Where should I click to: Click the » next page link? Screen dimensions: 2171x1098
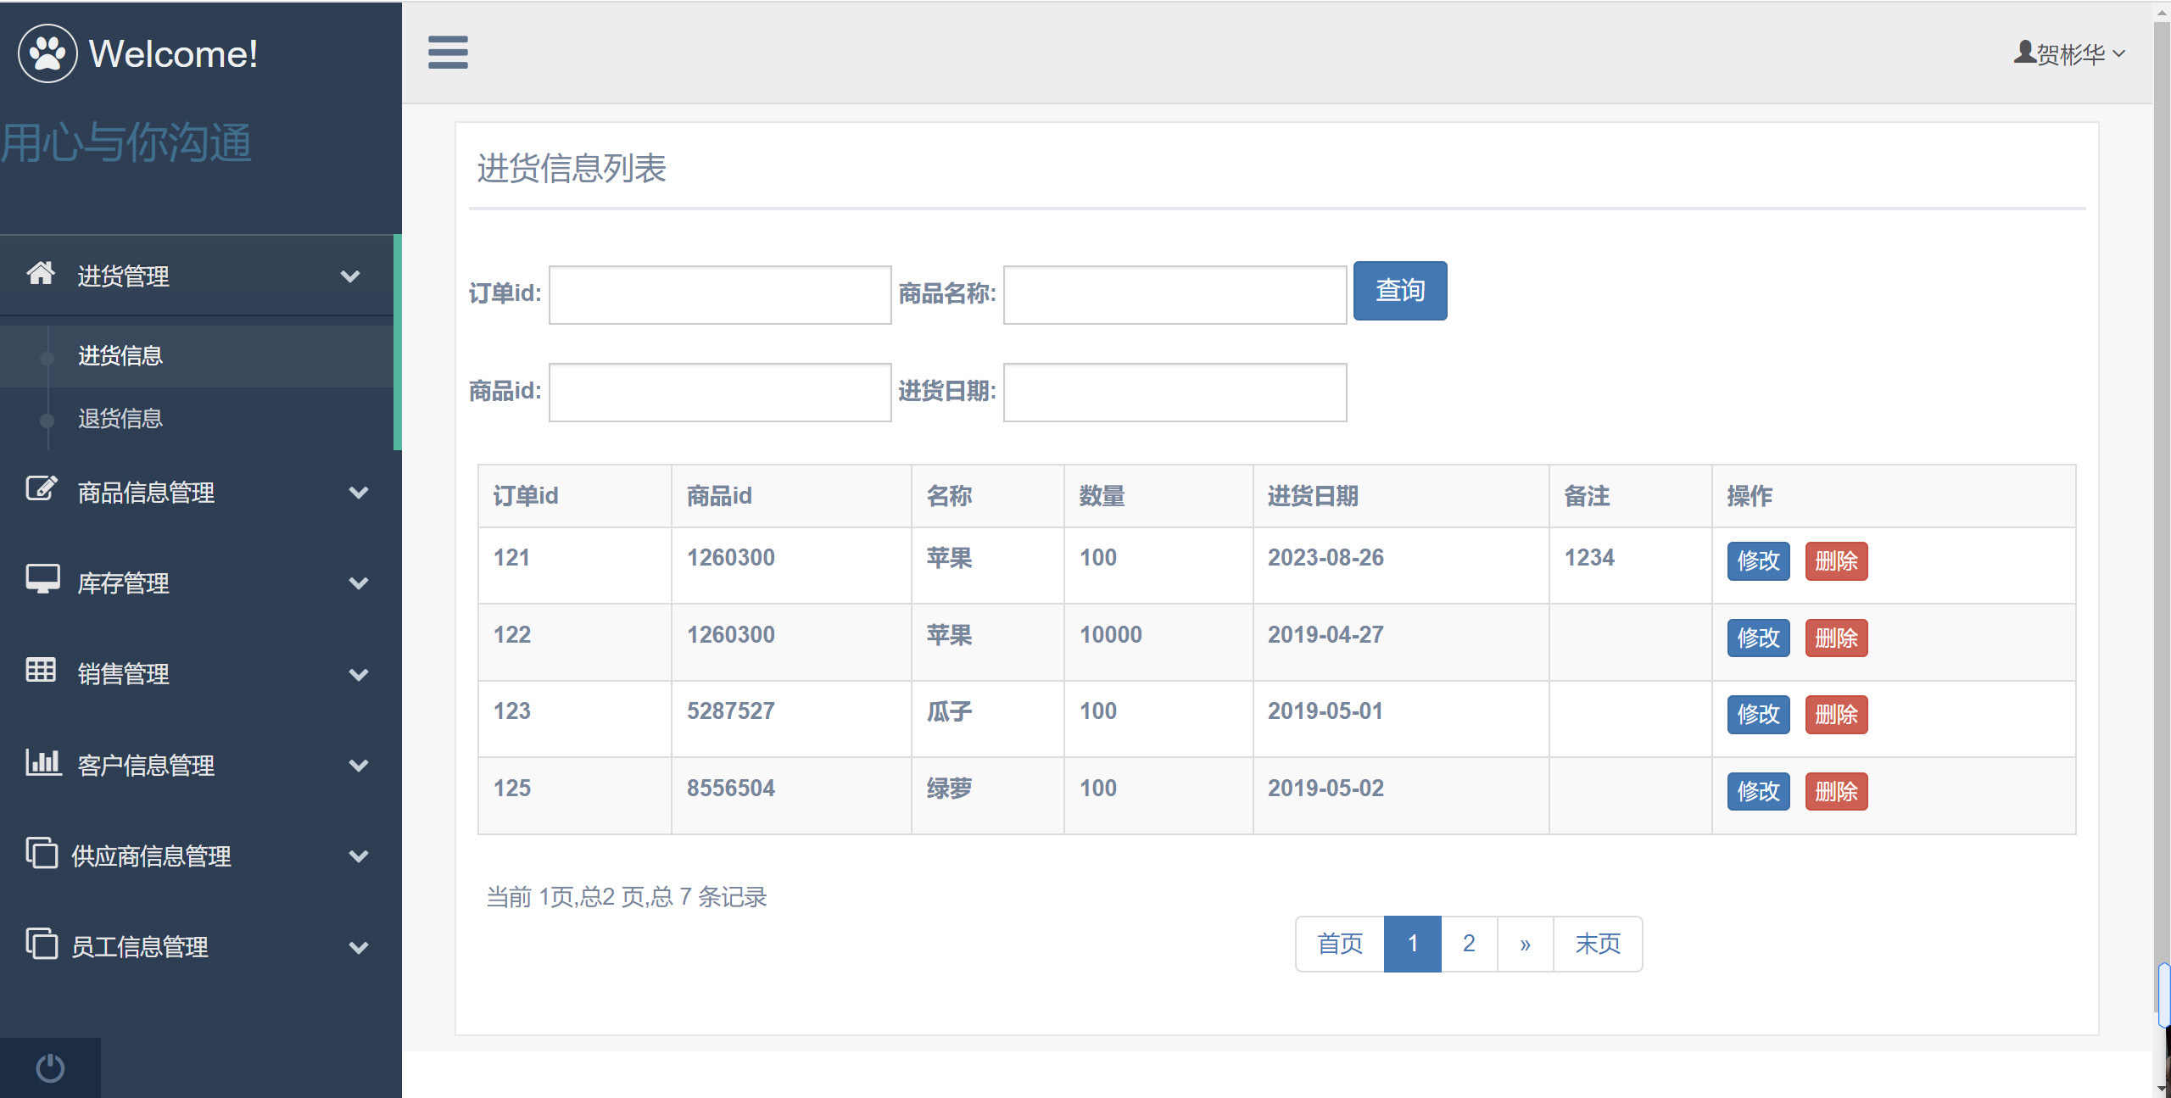1526,944
